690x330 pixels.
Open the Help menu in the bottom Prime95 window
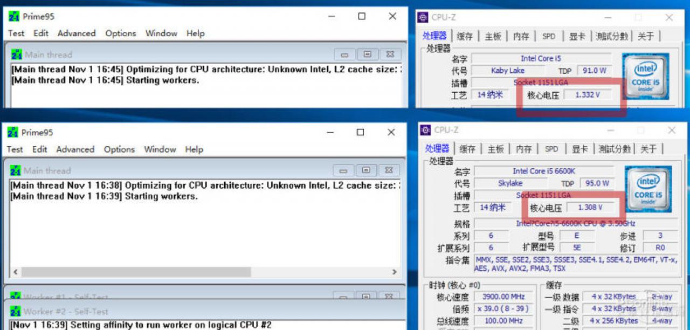pos(194,149)
